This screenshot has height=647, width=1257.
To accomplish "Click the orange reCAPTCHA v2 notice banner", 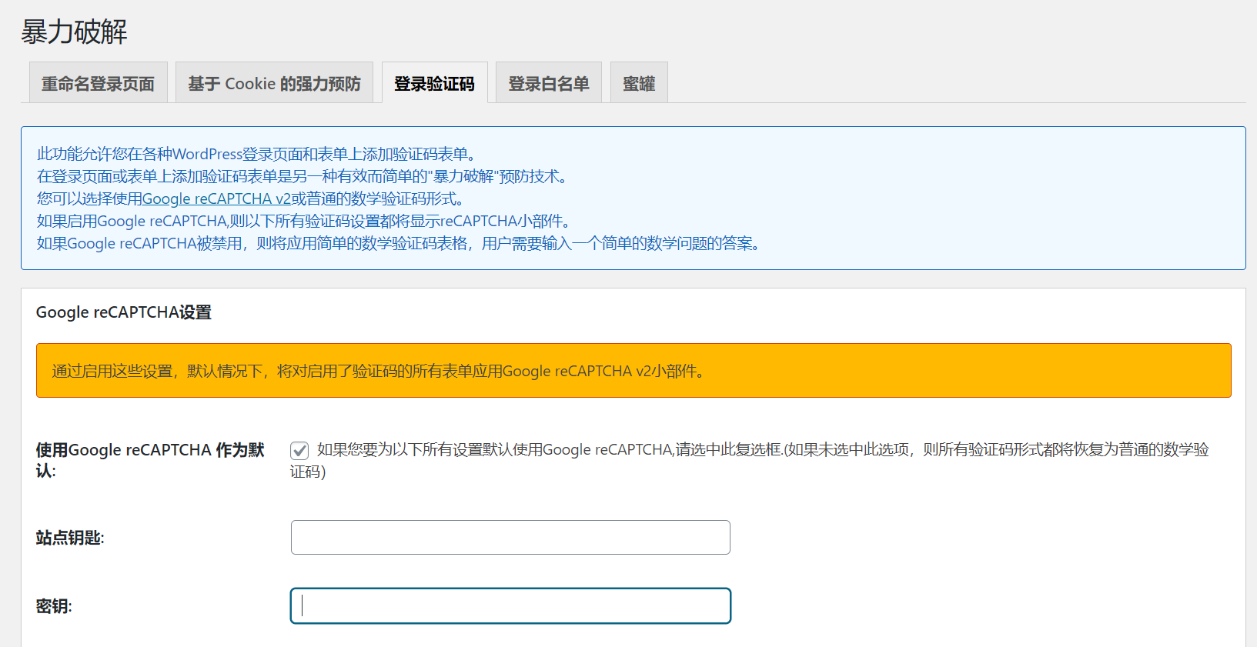I will coord(633,371).
